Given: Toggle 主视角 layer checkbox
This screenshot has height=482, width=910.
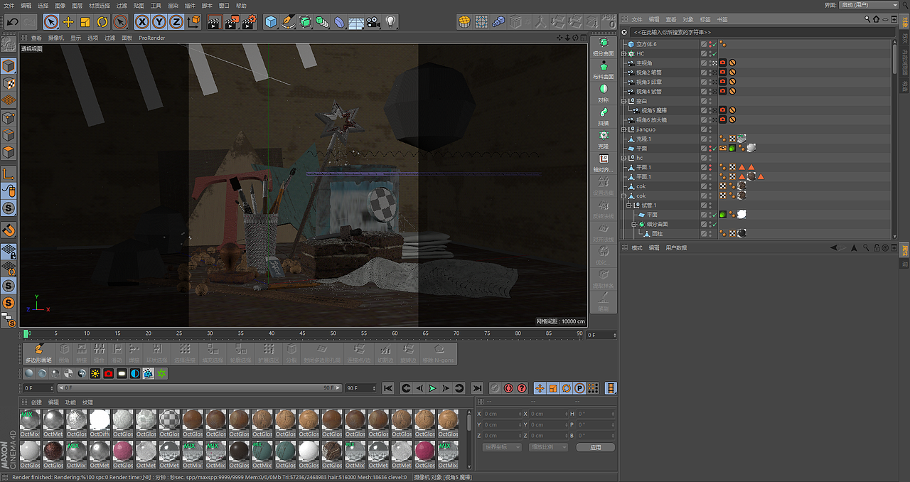Looking at the screenshot, I should (x=704, y=63).
